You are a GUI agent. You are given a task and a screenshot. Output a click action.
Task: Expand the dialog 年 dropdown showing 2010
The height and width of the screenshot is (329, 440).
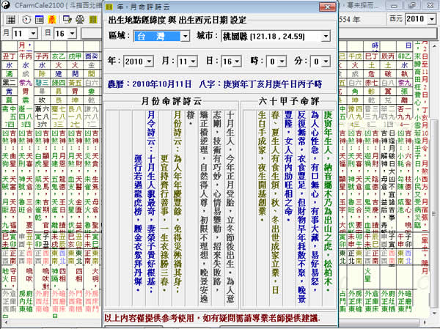[x=150, y=62]
